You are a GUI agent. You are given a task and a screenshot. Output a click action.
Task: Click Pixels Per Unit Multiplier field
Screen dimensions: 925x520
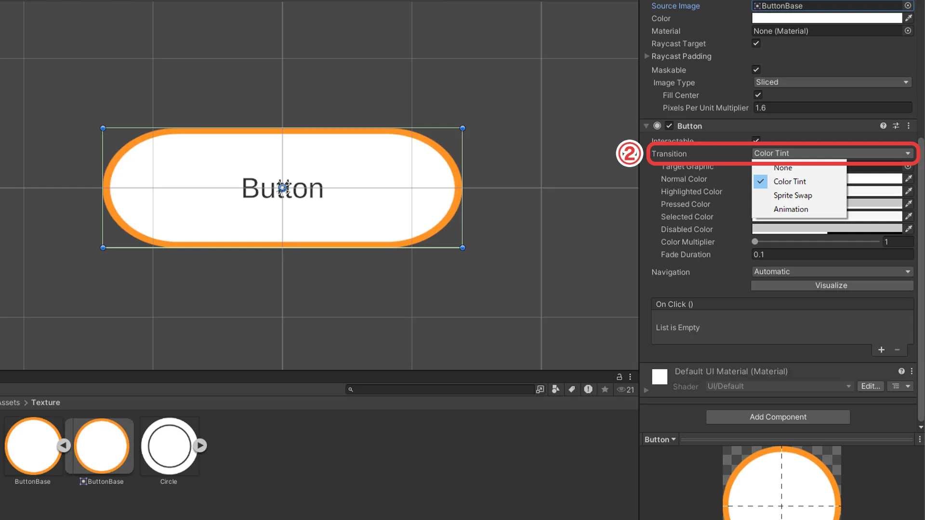click(x=832, y=108)
